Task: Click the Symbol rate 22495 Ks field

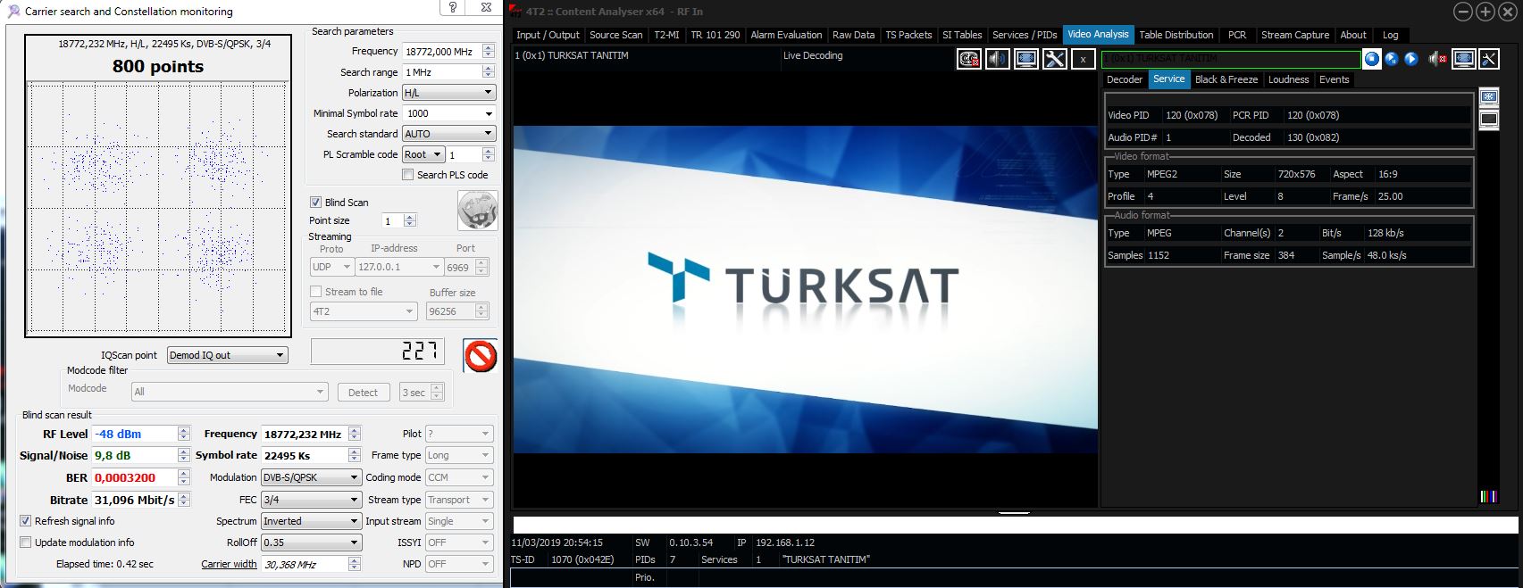Action: click(304, 455)
